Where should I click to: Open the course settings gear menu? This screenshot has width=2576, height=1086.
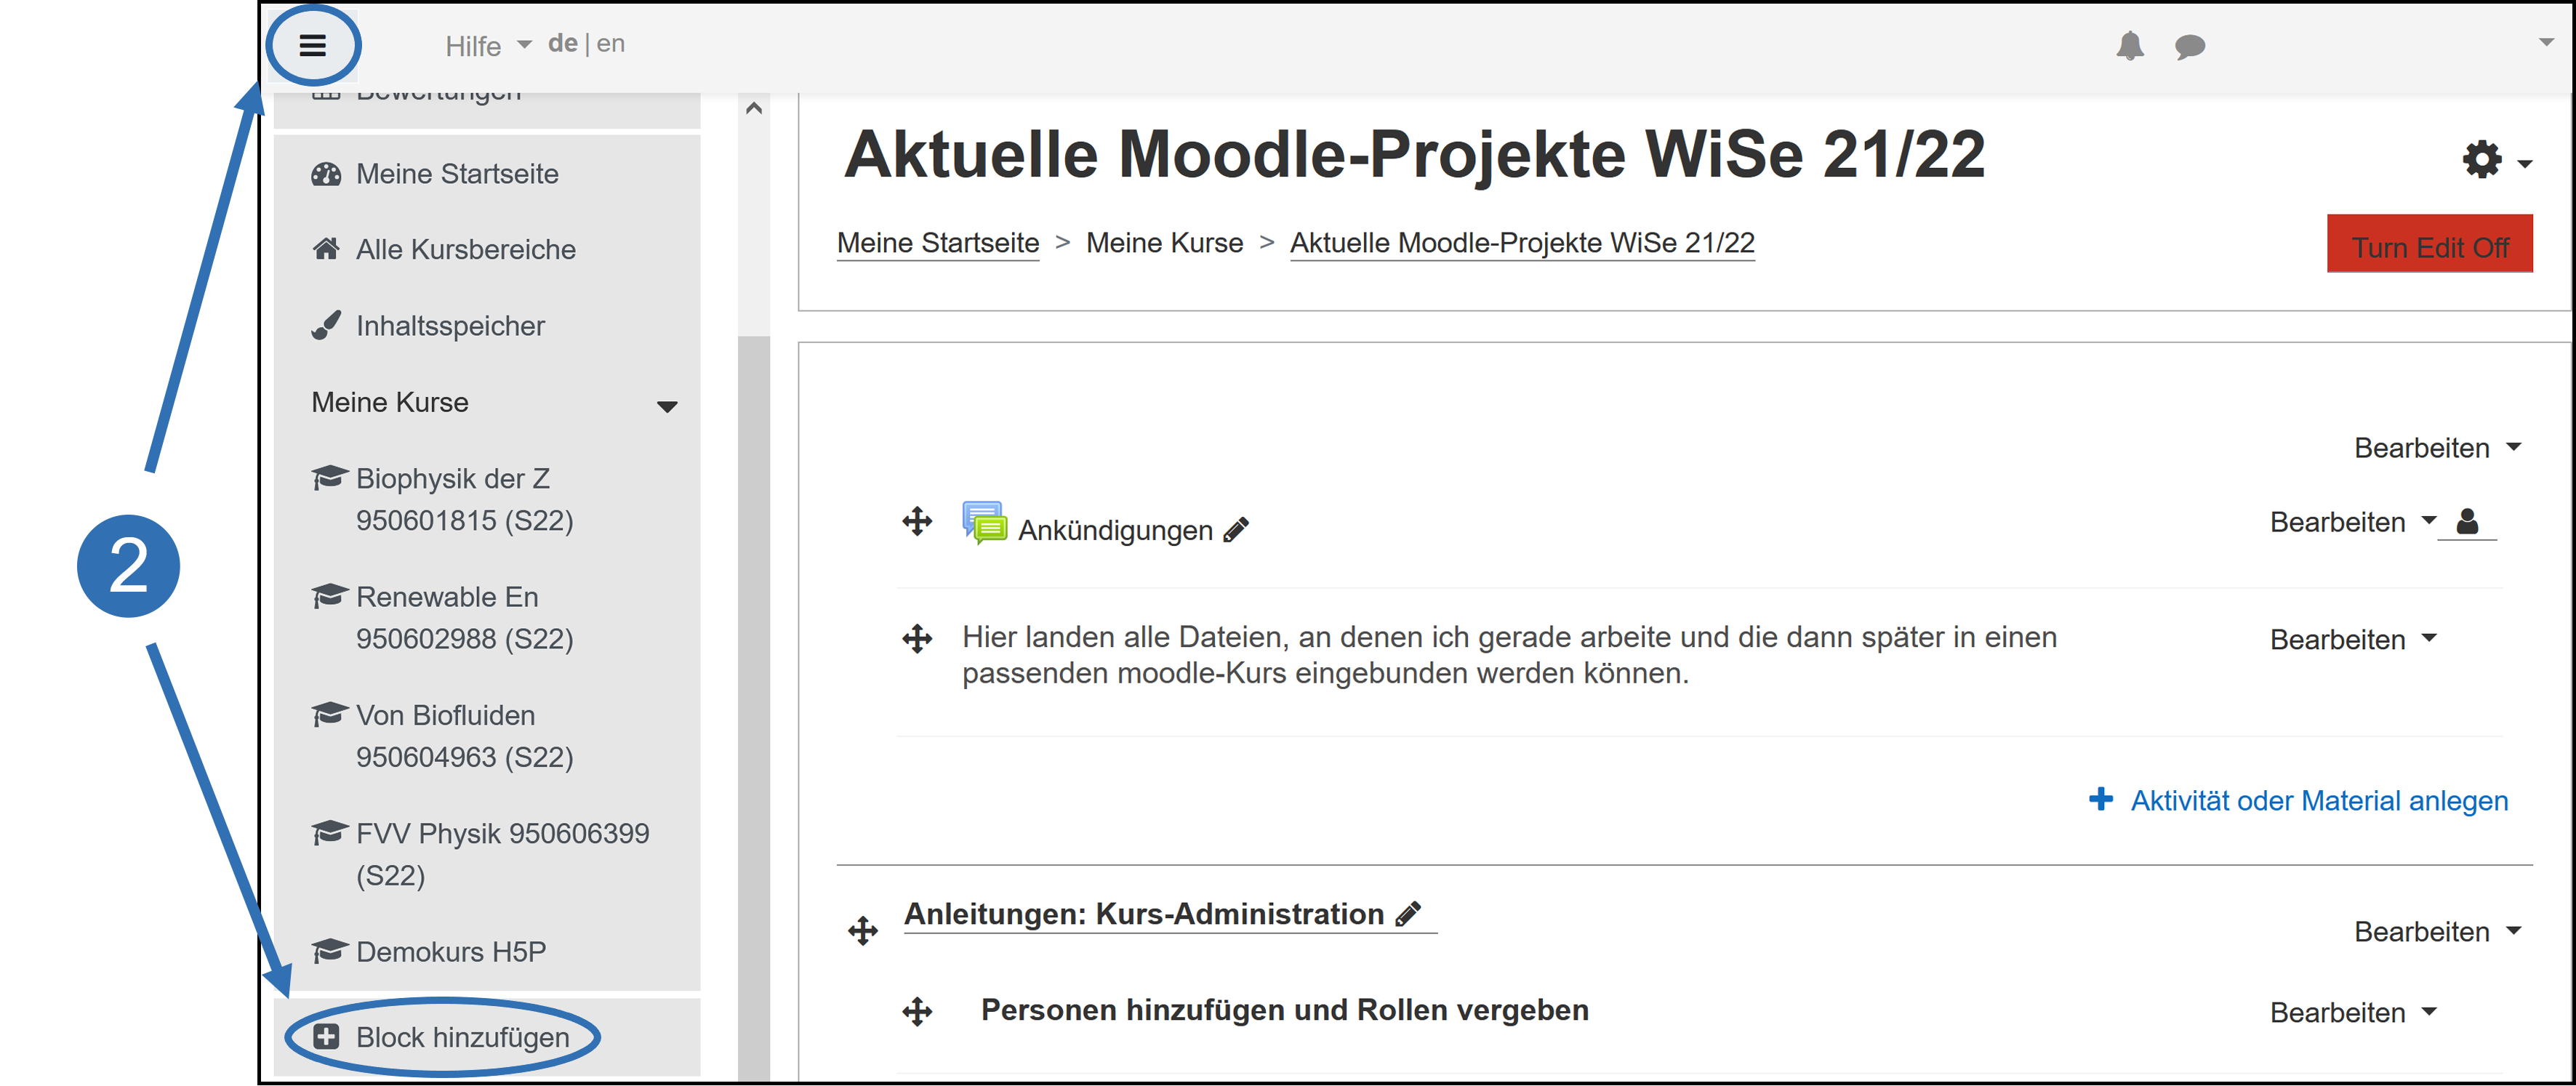point(2482,159)
